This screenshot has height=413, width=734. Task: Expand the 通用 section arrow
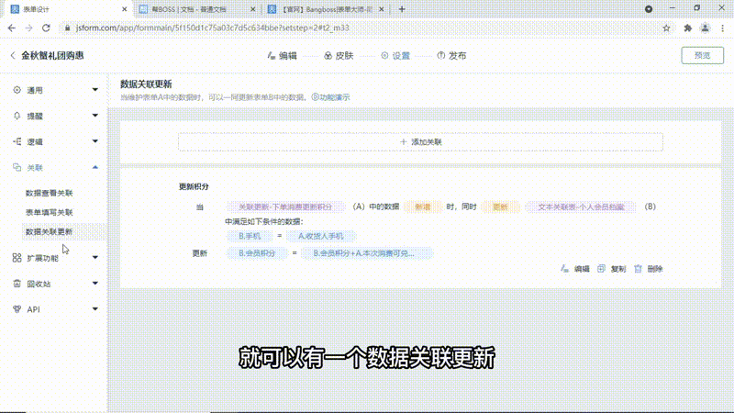[95, 91]
